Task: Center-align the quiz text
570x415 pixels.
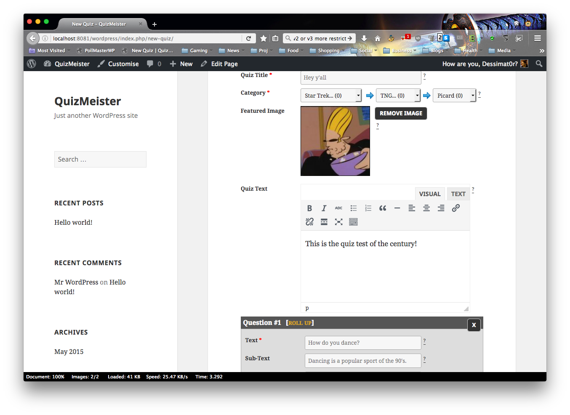Action: click(426, 208)
